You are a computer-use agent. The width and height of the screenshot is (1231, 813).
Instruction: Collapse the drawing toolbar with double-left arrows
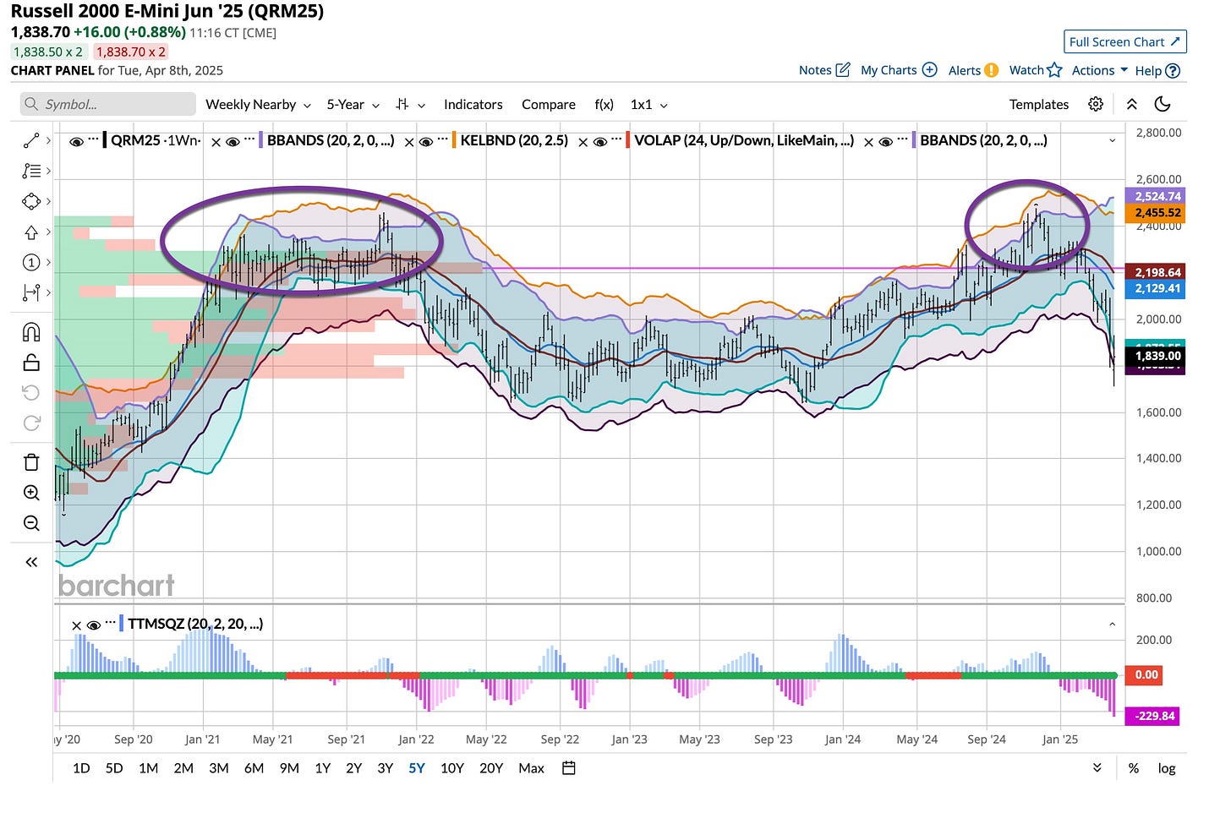point(31,562)
